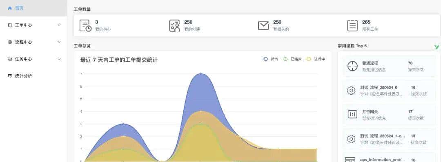The image size is (441, 162).
Task: Click the monitor icon beside 统计分析
Action: pos(10,76)
